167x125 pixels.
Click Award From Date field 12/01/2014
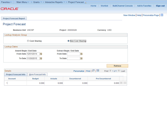33,54
